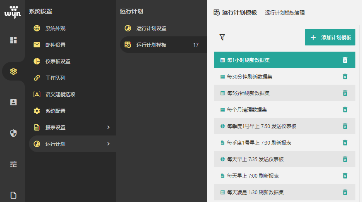The image size is (362, 202).
Task: Click the sliders tuning icon in rail
Action: (x=13, y=164)
